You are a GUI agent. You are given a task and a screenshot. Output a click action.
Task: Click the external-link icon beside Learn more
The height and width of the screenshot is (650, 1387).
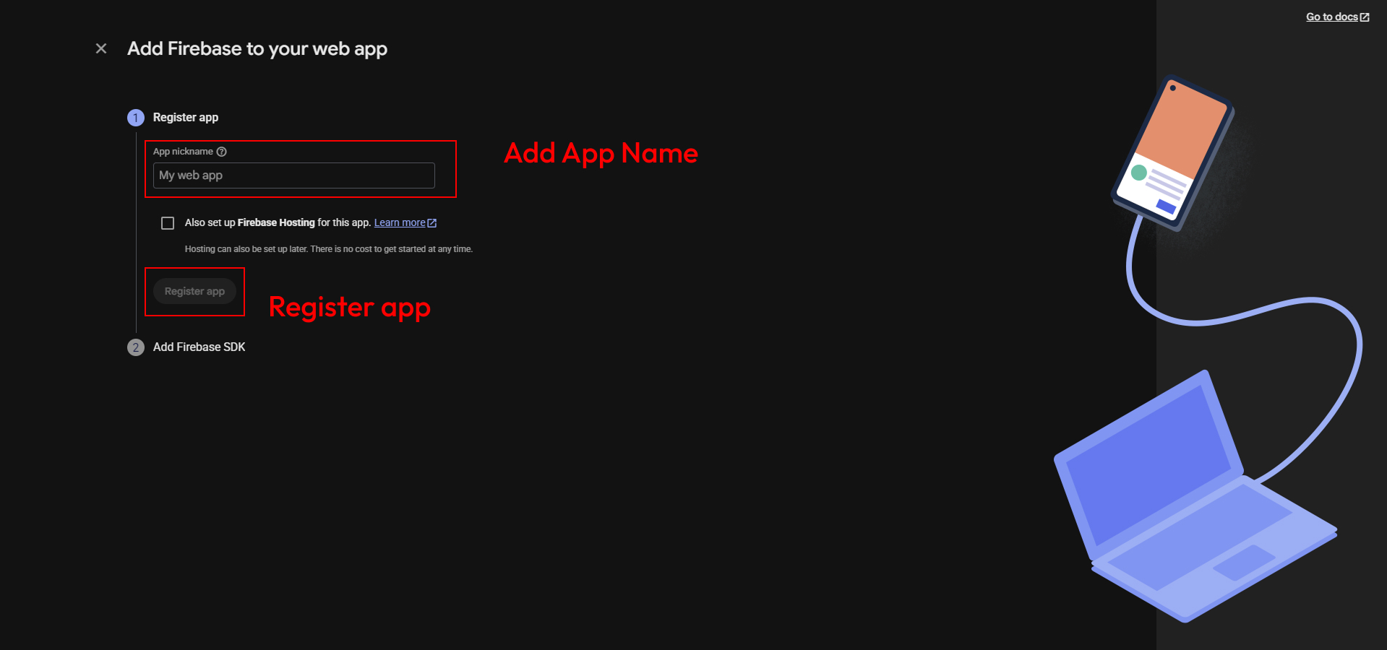tap(432, 222)
